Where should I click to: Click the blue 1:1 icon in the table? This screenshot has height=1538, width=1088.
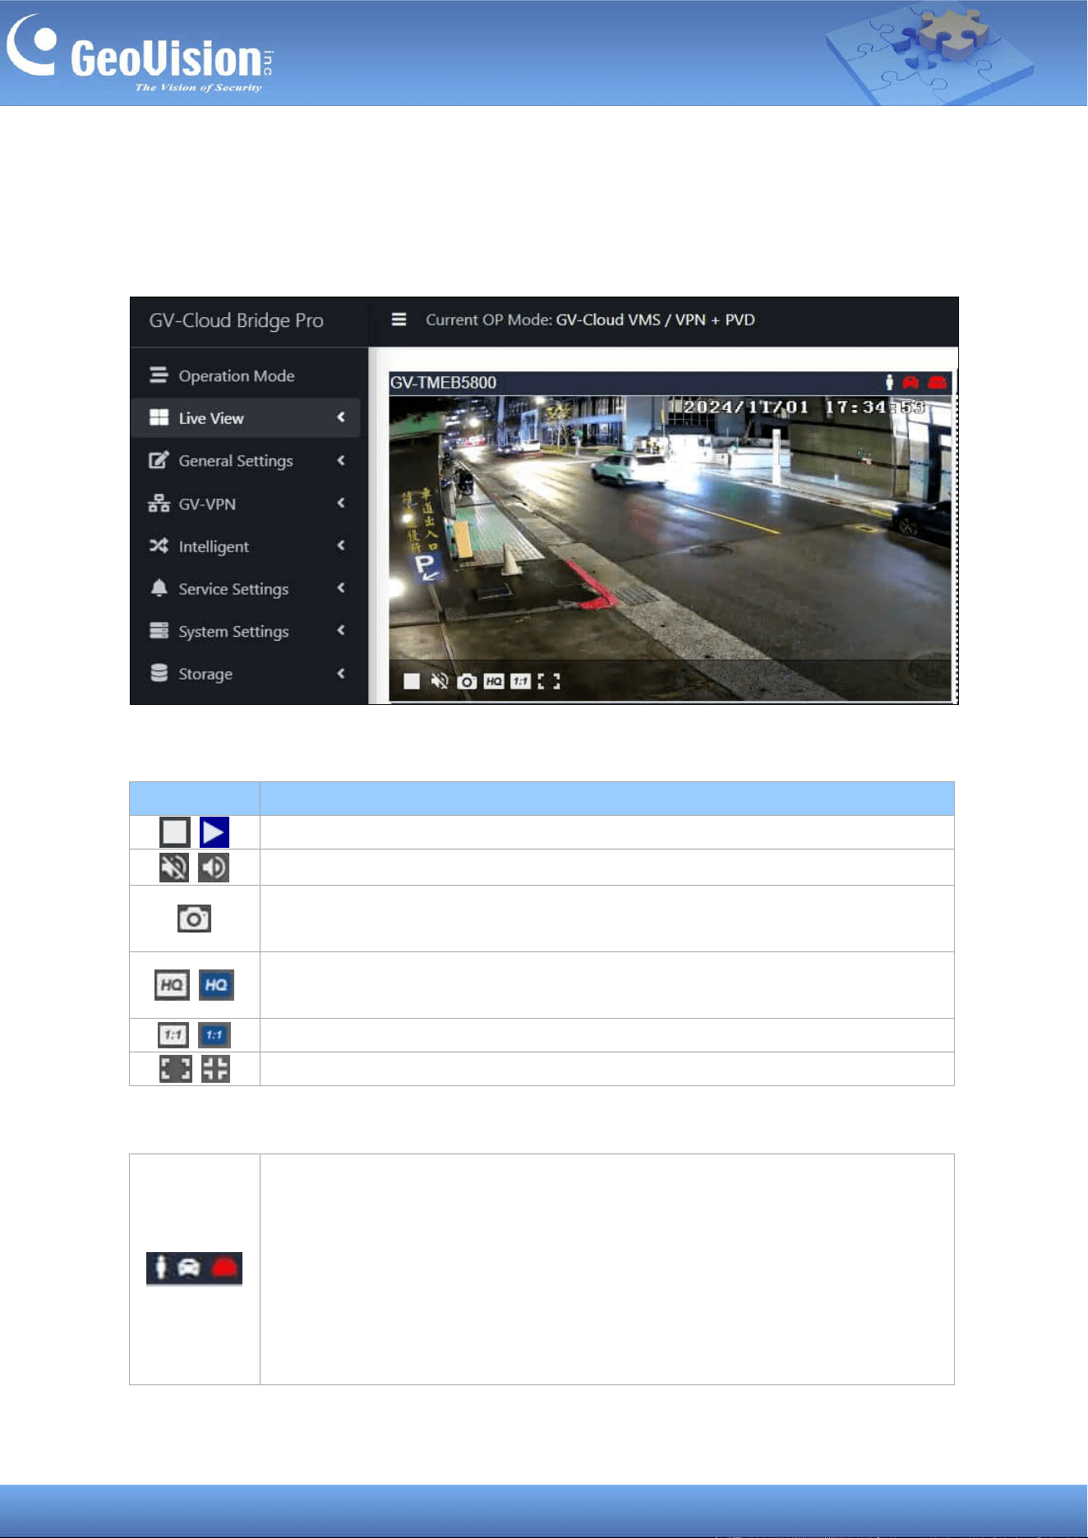coord(214,1035)
